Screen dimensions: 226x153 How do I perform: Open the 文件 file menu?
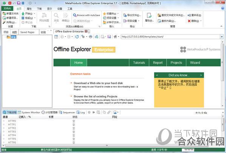pos(7,8)
